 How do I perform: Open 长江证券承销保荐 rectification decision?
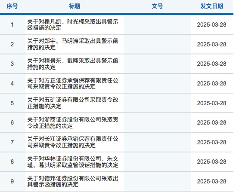click(73, 142)
